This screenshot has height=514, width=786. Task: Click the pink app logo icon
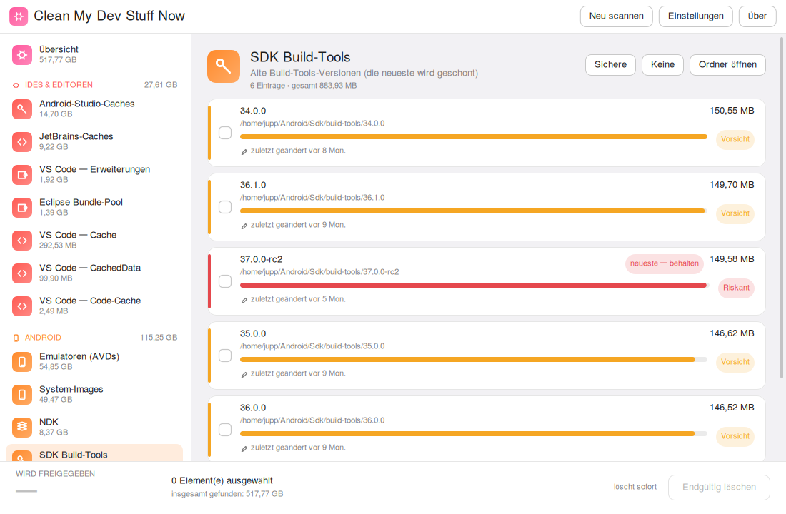pyautogui.click(x=19, y=16)
